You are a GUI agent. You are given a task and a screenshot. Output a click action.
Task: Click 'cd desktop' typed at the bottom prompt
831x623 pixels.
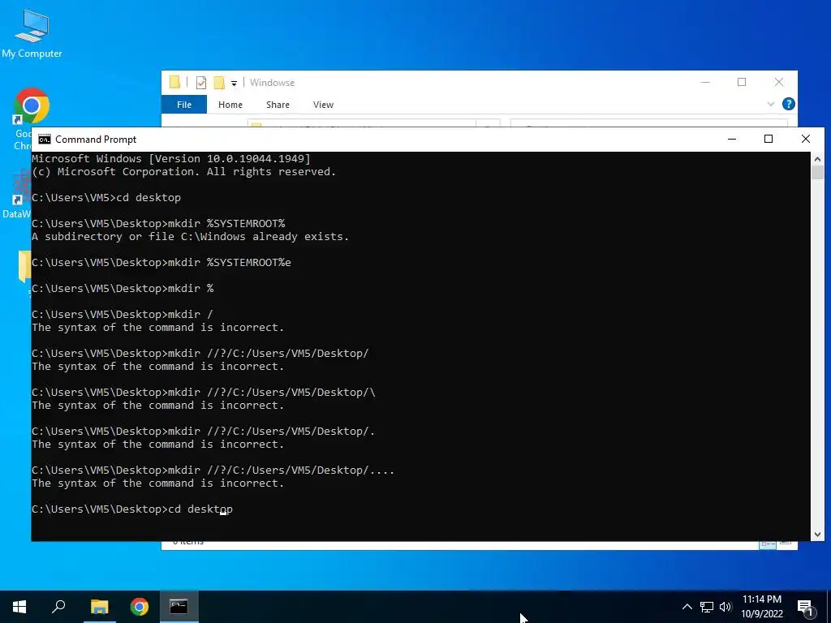click(200, 509)
